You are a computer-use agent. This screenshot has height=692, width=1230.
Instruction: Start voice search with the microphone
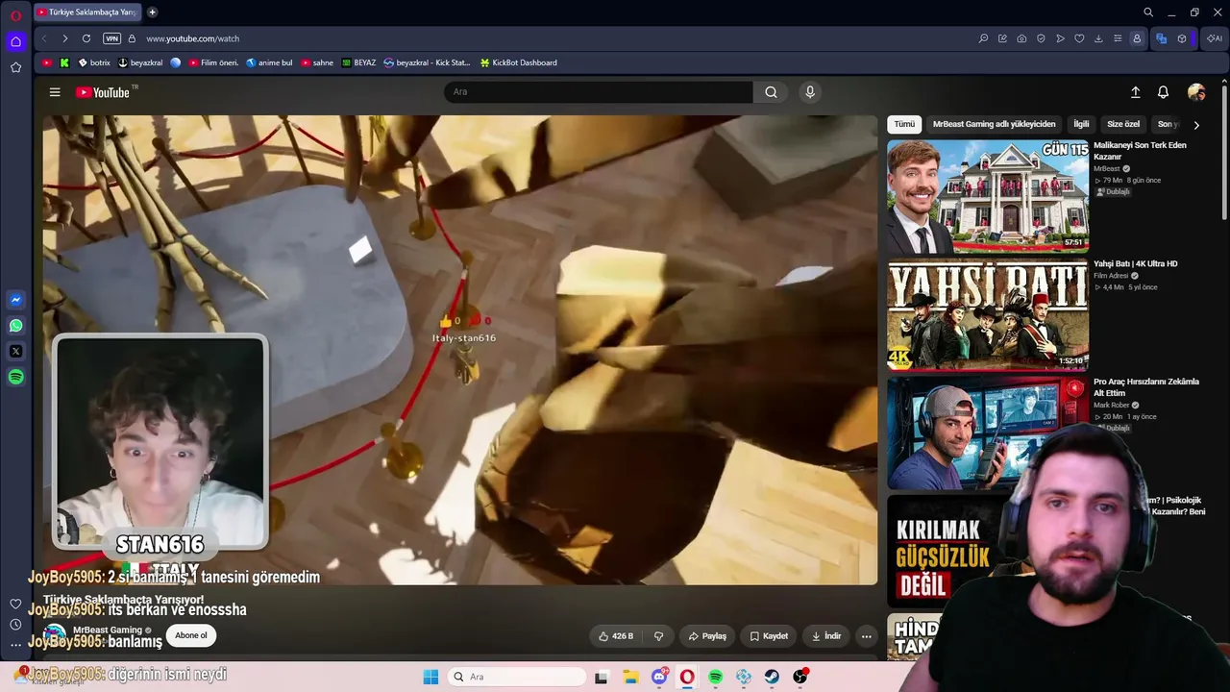click(x=810, y=92)
